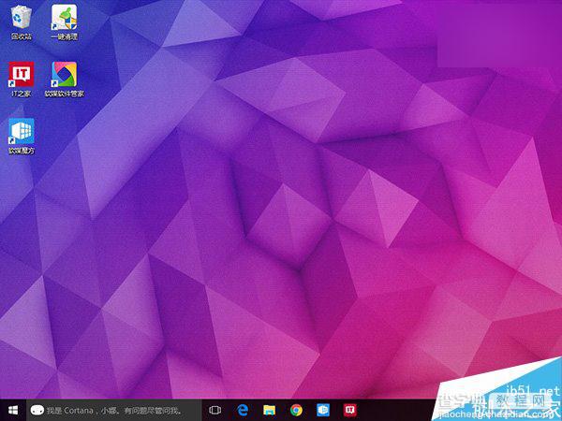562x421 pixels.
Task: Open Task View from taskbar
Action: [x=214, y=411]
